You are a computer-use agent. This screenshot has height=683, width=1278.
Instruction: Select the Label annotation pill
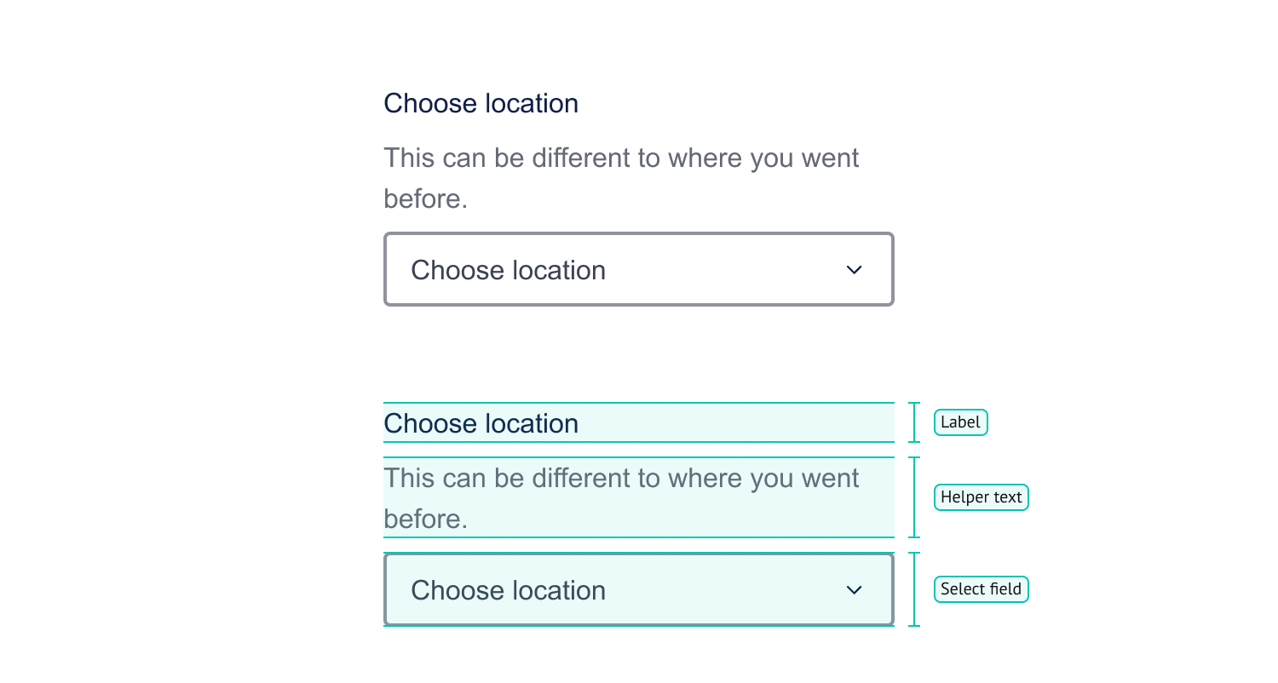[x=960, y=422]
